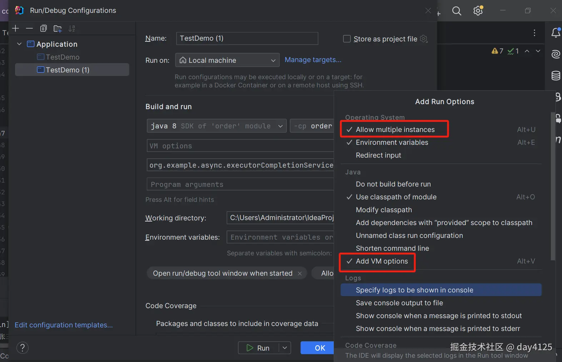Focus the VM options field
Viewport: 562px width, 362px height.
pyautogui.click(x=240, y=146)
